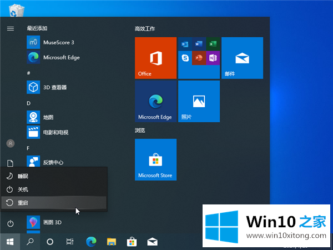Image resolution: width=333 pixels, height=250 pixels.
Task: Open Word in the Office tile group
Action: point(199,44)
